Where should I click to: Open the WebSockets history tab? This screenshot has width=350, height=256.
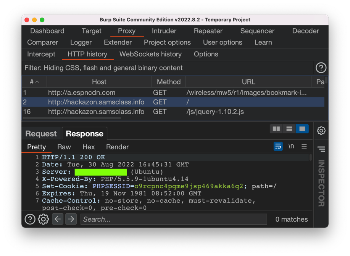[150, 54]
